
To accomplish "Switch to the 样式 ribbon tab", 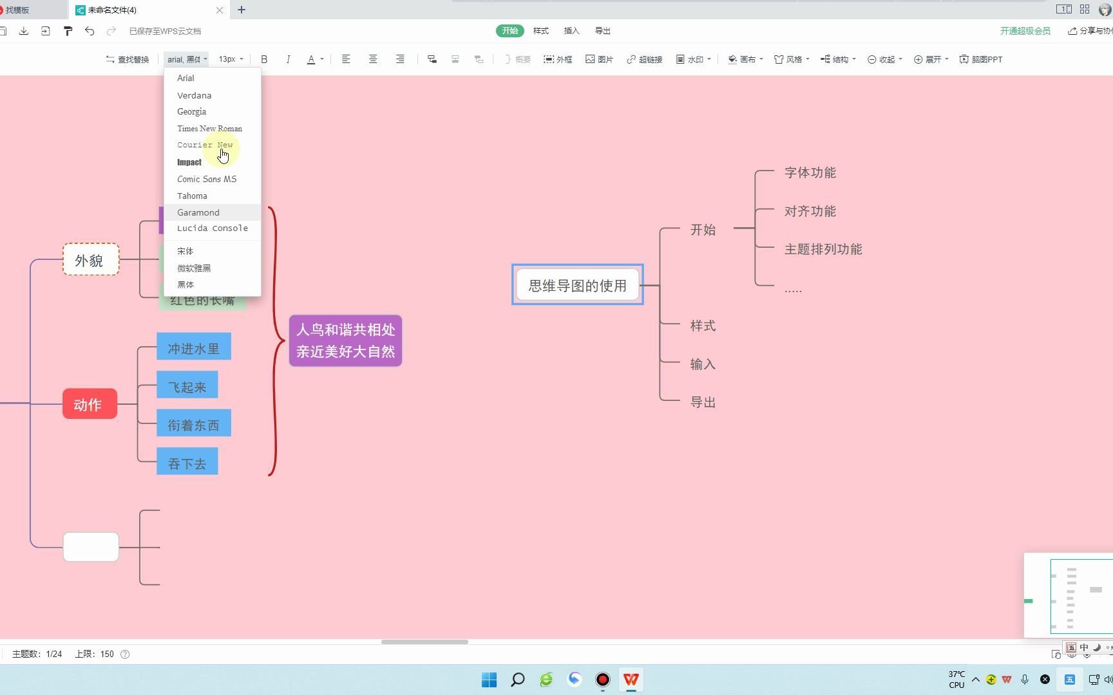I will [540, 30].
